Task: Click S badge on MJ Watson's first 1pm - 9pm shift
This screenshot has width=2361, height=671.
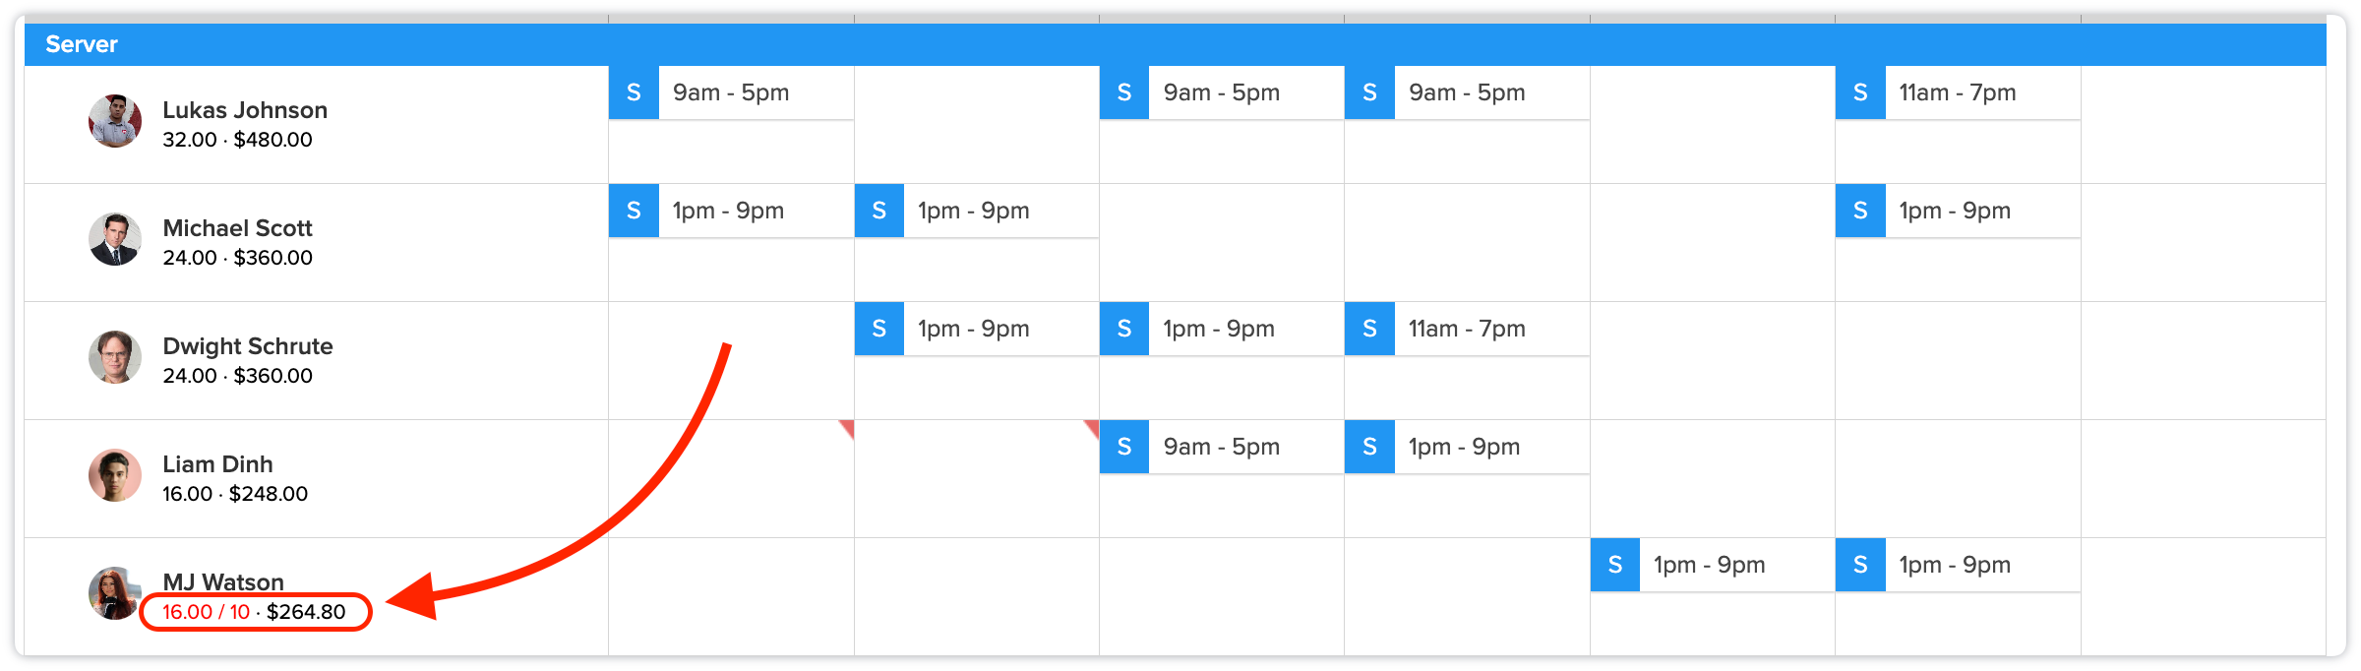Action: coord(1615,565)
